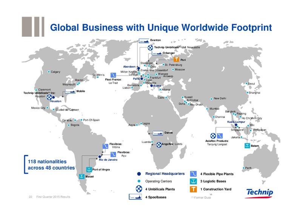Image resolution: width=302 pixels, height=213 pixels.
Task: Click the Calgary operating center dot
Action: point(49,72)
